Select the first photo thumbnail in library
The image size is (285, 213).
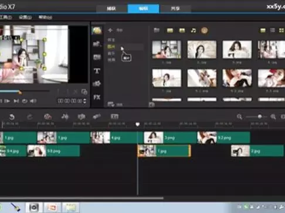coord(167,50)
